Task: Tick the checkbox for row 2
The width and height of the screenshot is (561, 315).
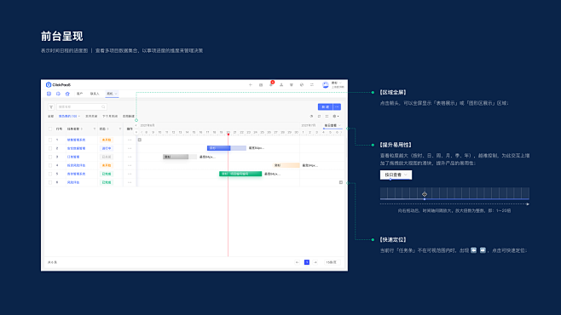Action: [50, 148]
